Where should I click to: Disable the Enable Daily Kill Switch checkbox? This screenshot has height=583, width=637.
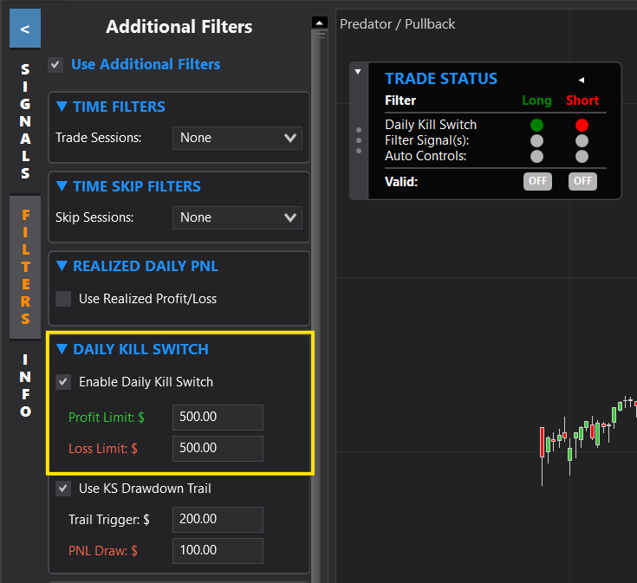click(x=63, y=382)
